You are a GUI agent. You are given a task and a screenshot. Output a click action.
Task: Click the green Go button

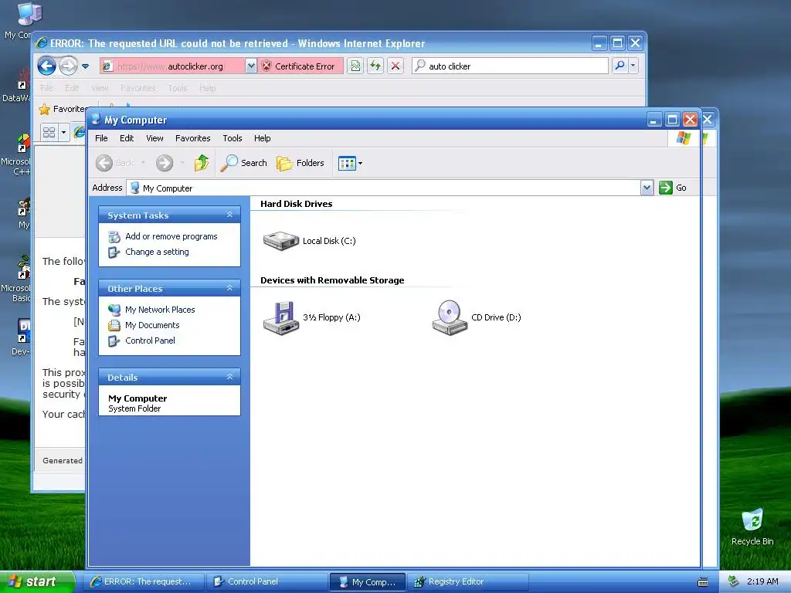(673, 188)
